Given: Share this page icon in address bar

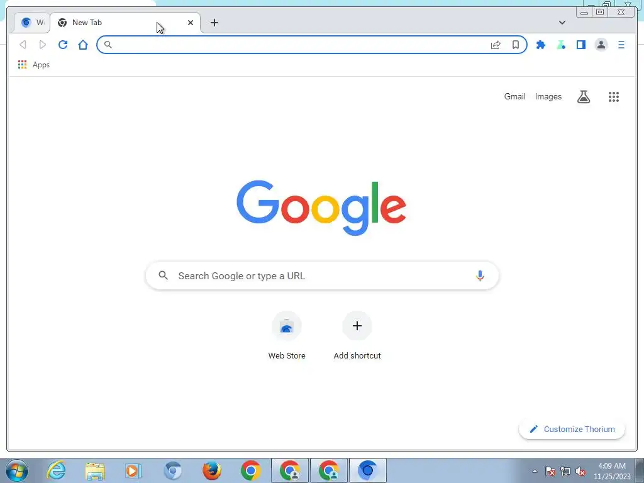Looking at the screenshot, I should [x=496, y=45].
